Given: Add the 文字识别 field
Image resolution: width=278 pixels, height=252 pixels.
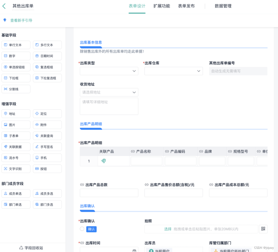Looking at the screenshot, I should coord(16,169).
